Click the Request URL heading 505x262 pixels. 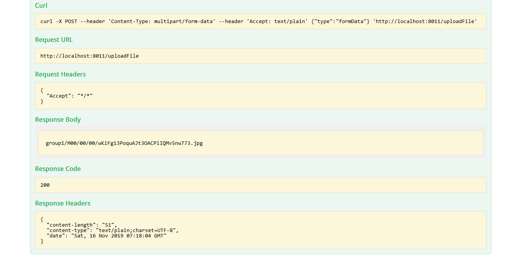(54, 40)
